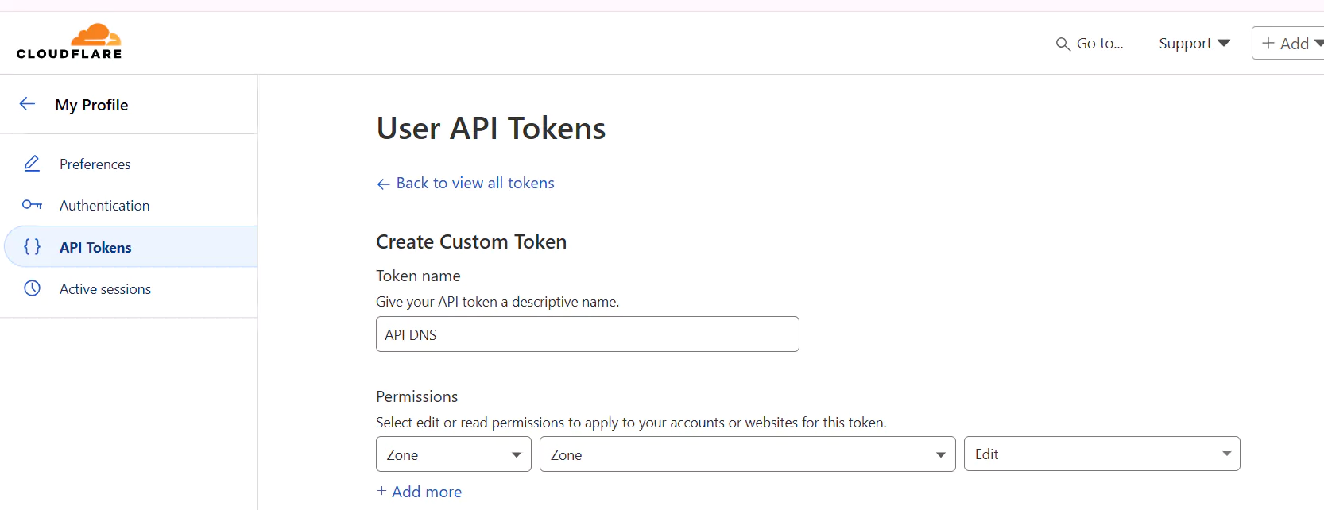1324x510 pixels.
Task: Open the Support dropdown menu
Action: pos(1194,44)
